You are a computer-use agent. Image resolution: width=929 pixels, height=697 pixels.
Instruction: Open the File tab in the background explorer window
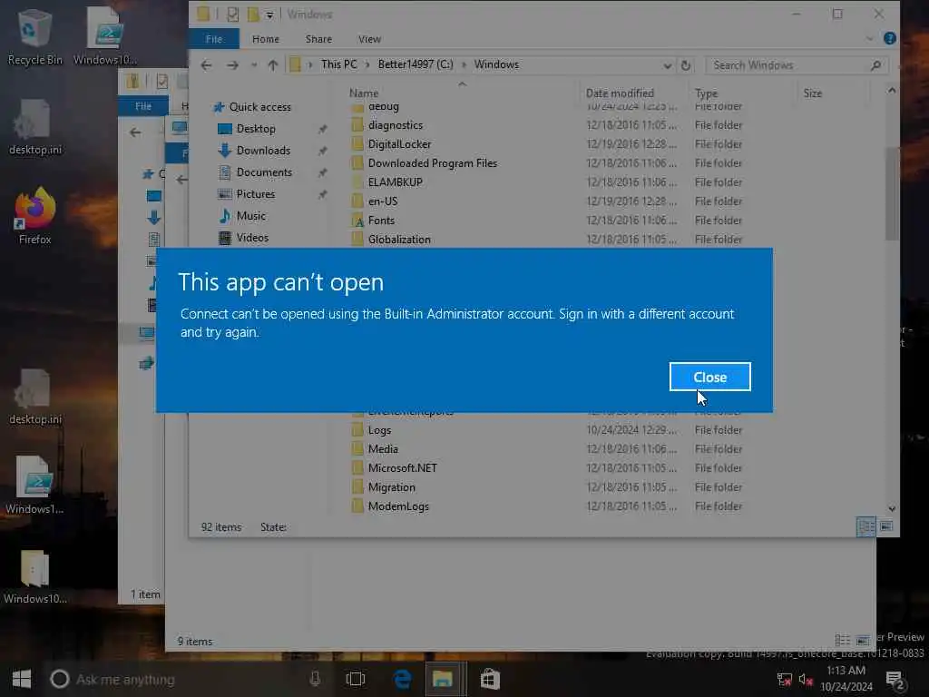[x=143, y=106]
